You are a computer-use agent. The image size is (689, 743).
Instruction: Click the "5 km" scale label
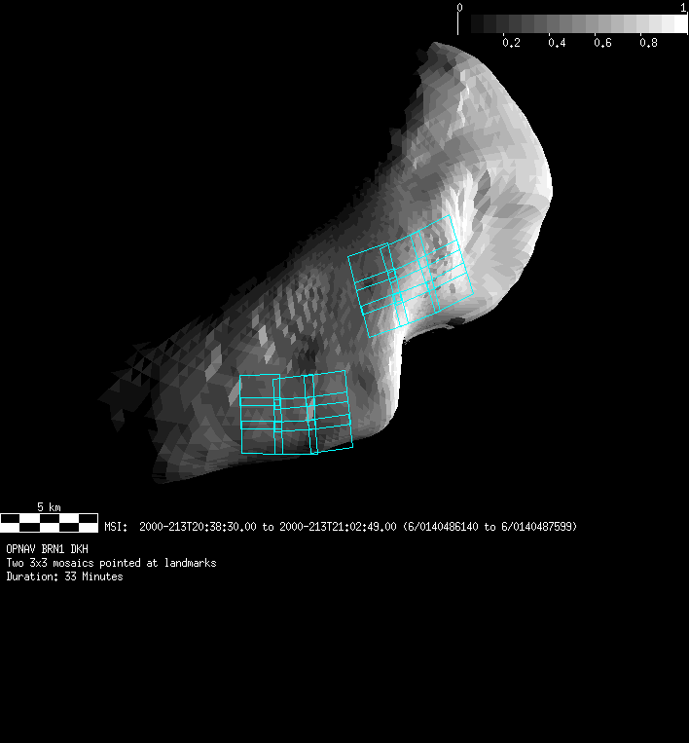(49, 507)
